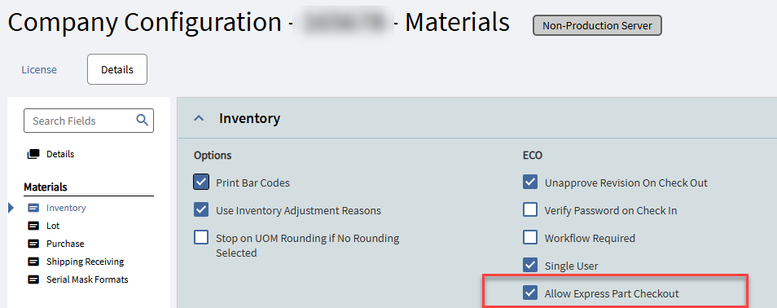
Task: Click the Details stack icon in sidebar
Action: click(x=33, y=154)
